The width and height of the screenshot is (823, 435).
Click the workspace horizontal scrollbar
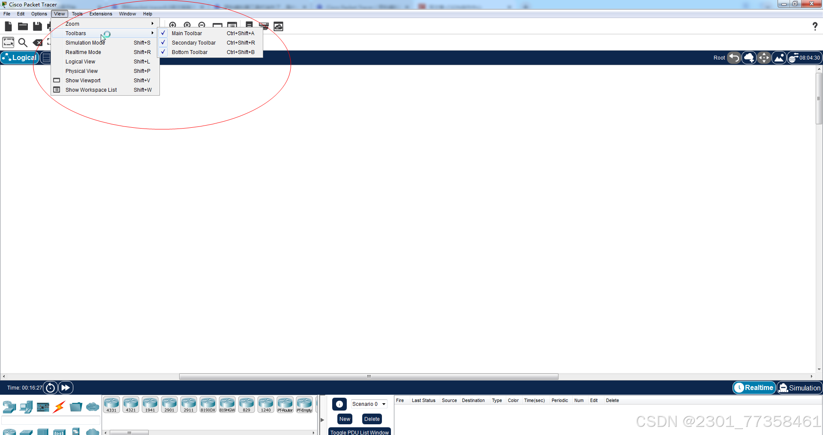click(369, 377)
